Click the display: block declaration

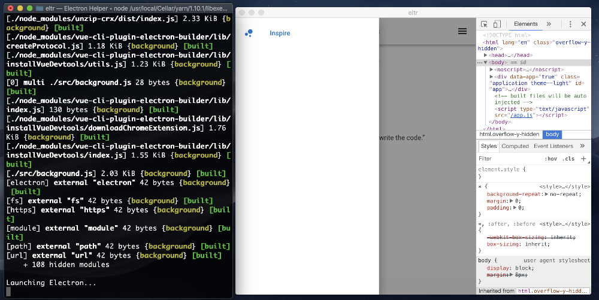tap(510, 268)
